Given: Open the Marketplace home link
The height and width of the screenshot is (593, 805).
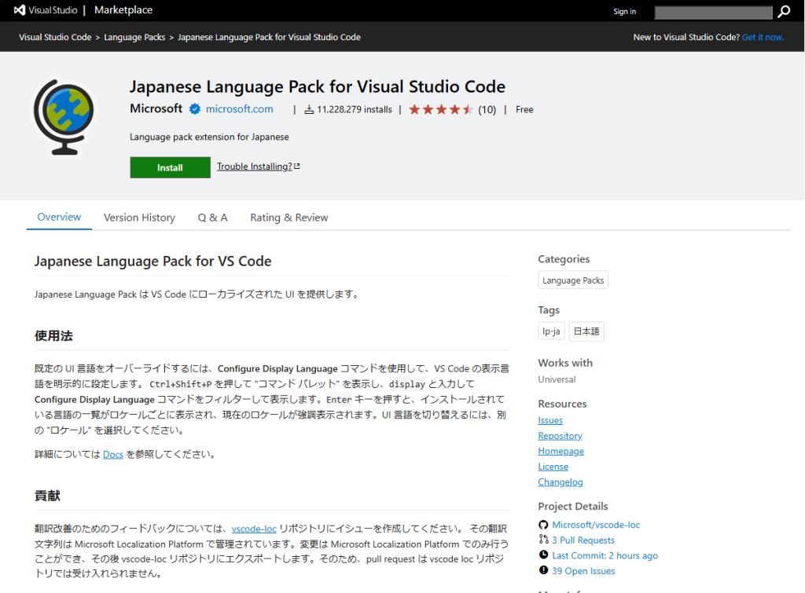Looking at the screenshot, I should [123, 9].
